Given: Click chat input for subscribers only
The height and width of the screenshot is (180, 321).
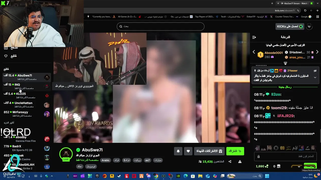Looking at the screenshot, I should coord(285,156).
